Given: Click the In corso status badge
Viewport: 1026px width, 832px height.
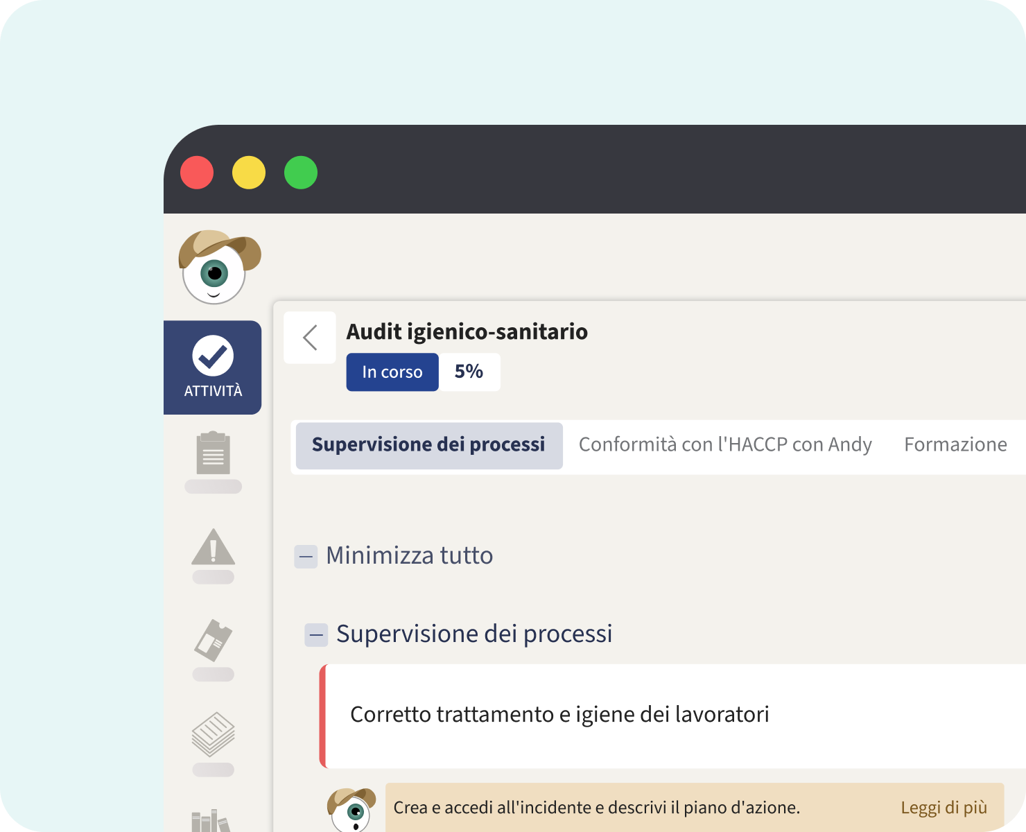Looking at the screenshot, I should (392, 372).
